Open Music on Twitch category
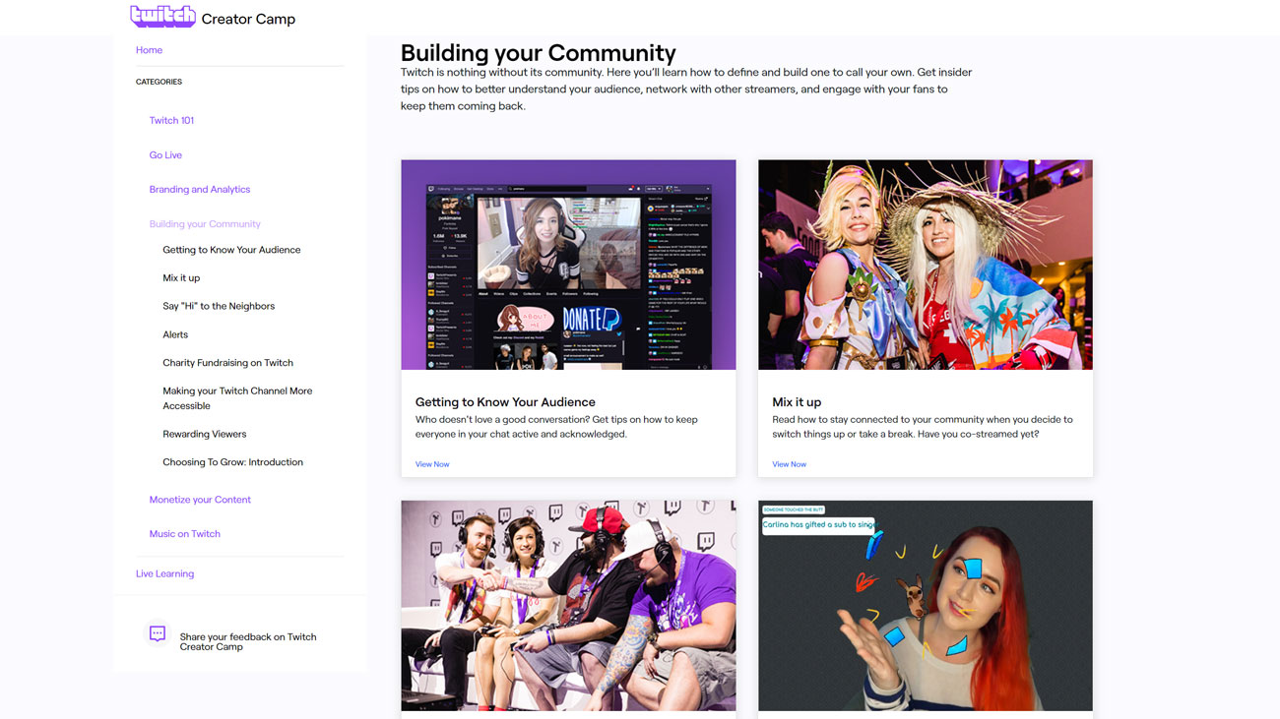This screenshot has width=1280, height=719. pos(185,533)
